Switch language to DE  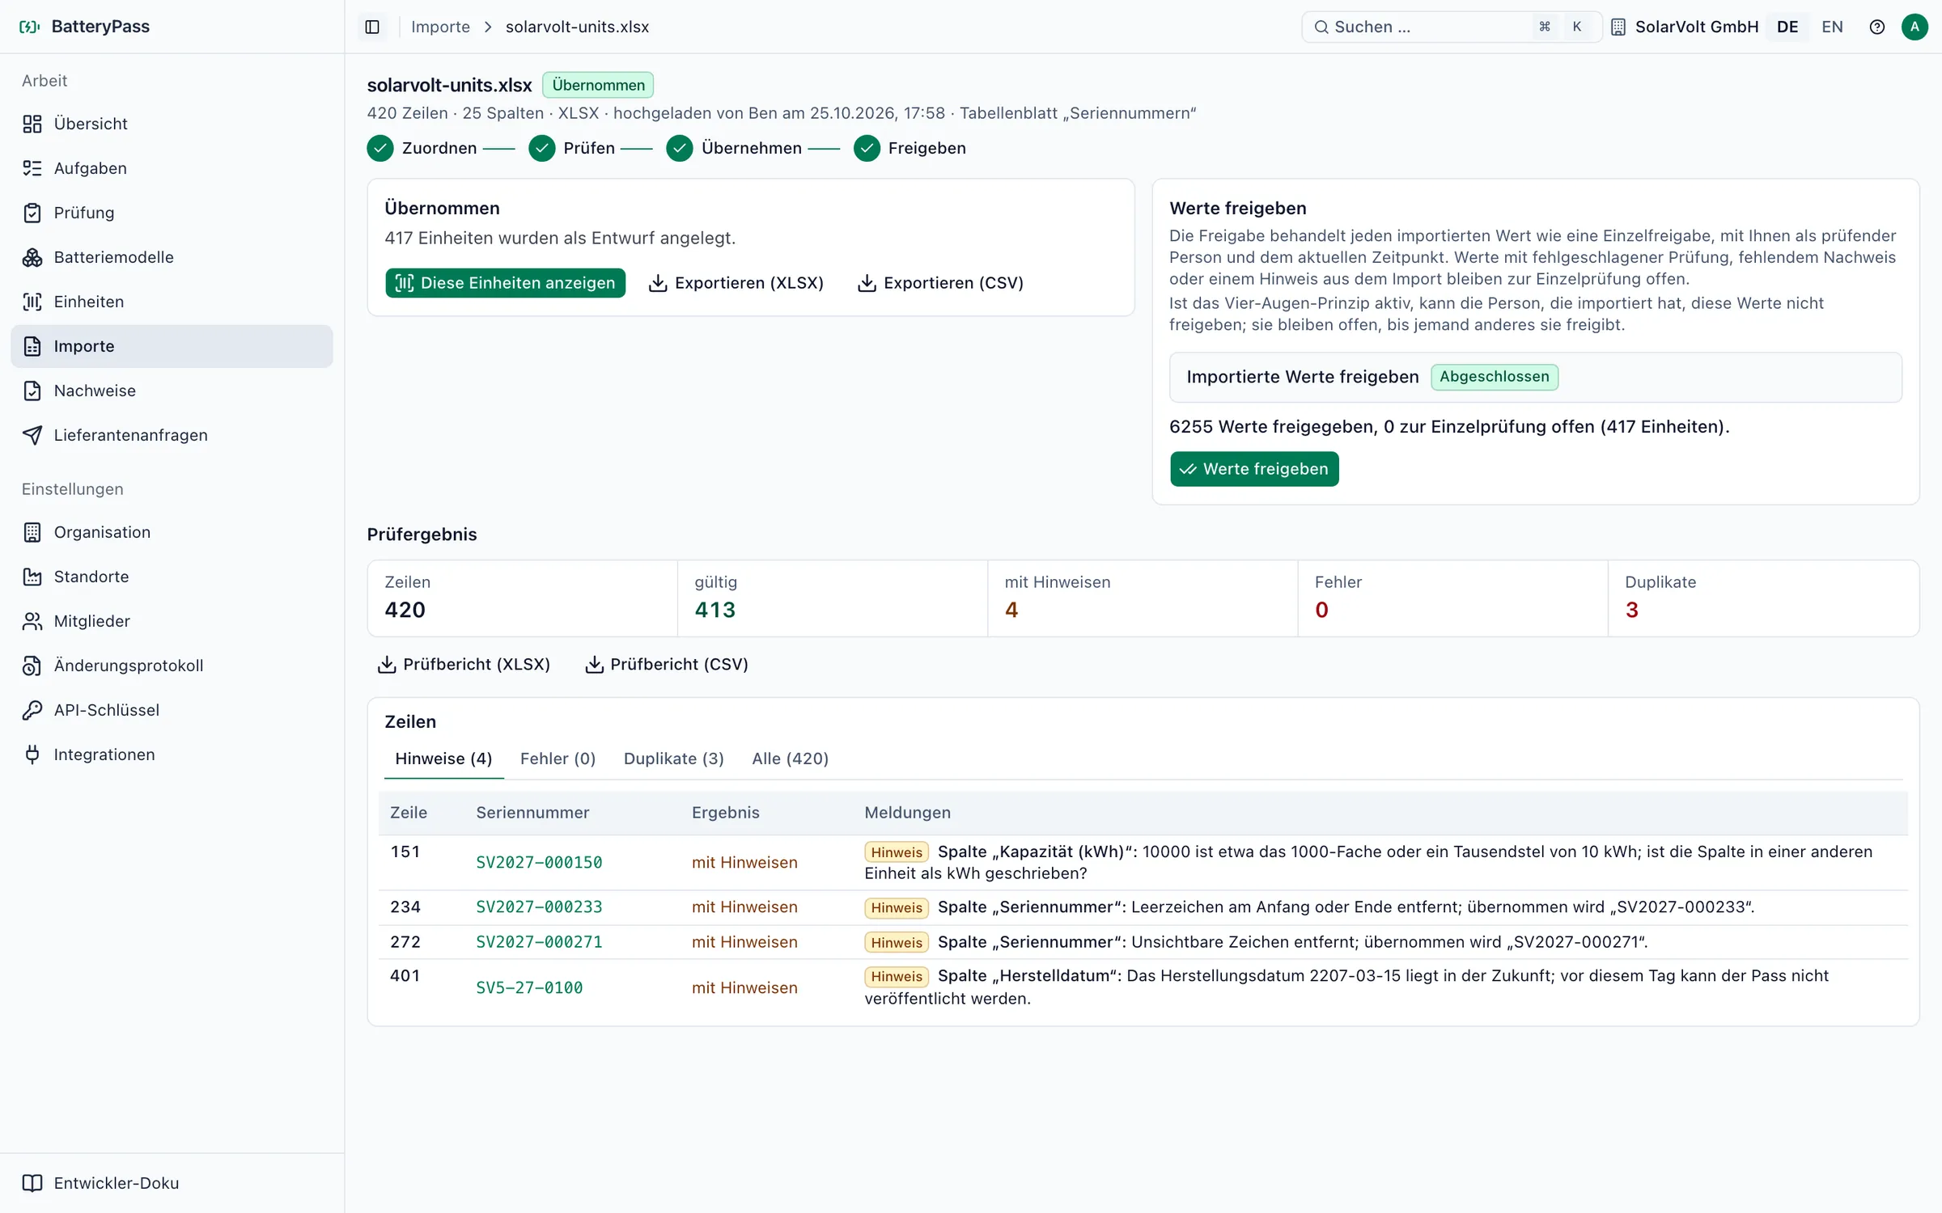click(x=1787, y=27)
